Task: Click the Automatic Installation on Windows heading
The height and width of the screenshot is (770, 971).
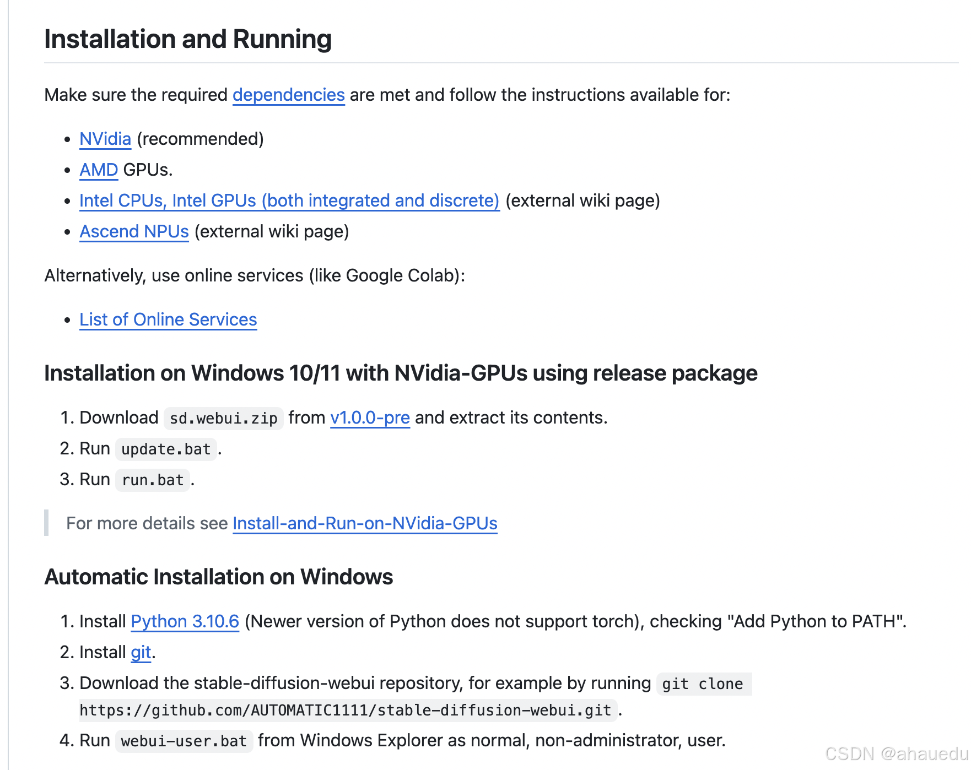Action: (x=219, y=577)
